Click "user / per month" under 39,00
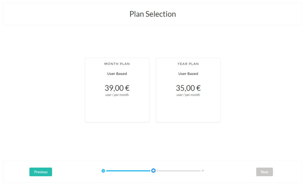Viewport: 308px width, 187px height. tap(117, 95)
